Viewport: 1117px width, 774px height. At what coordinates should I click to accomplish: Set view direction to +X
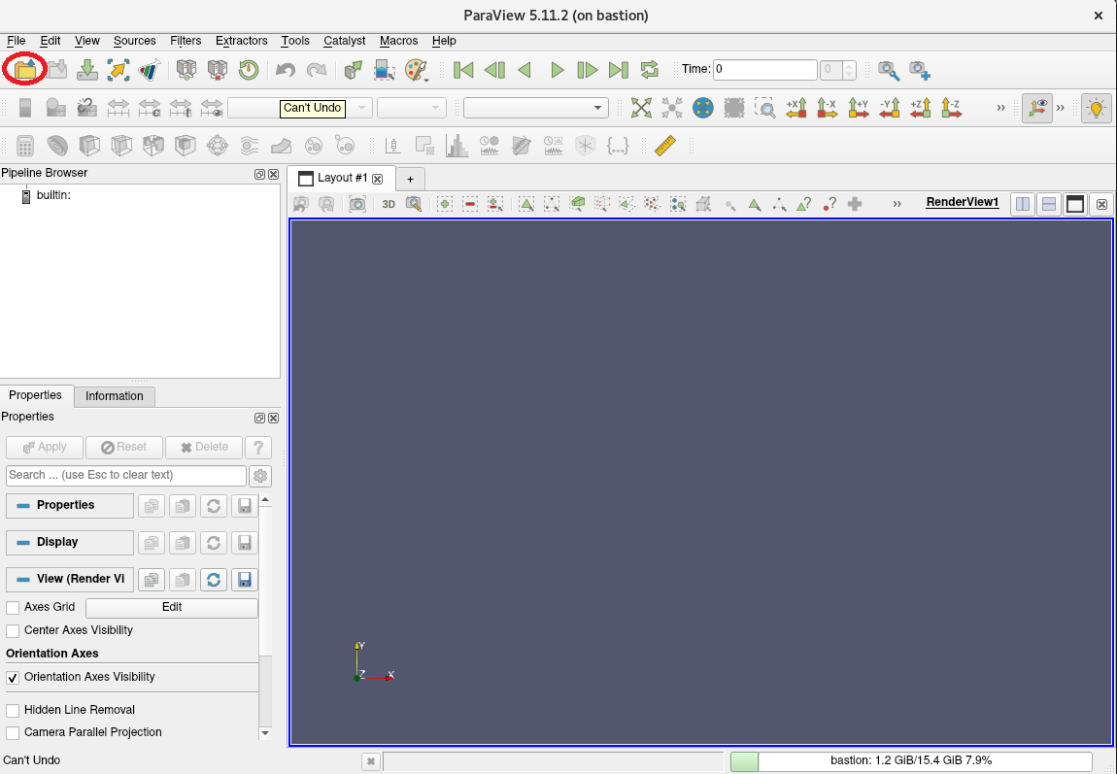pos(796,108)
